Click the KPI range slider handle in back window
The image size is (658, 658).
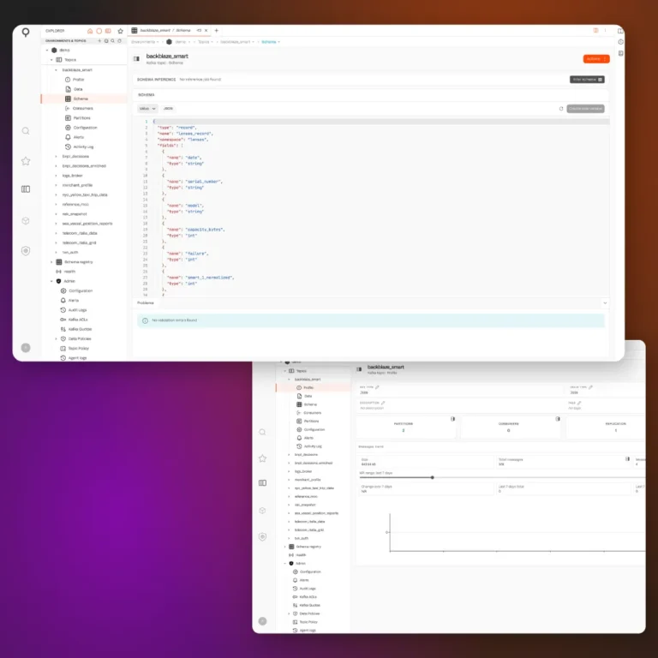[x=432, y=477]
